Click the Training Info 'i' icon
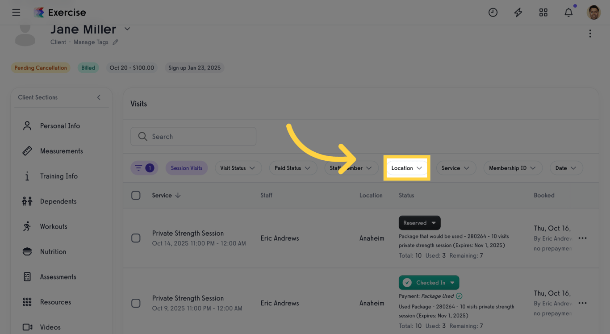The image size is (610, 334). tap(27, 176)
